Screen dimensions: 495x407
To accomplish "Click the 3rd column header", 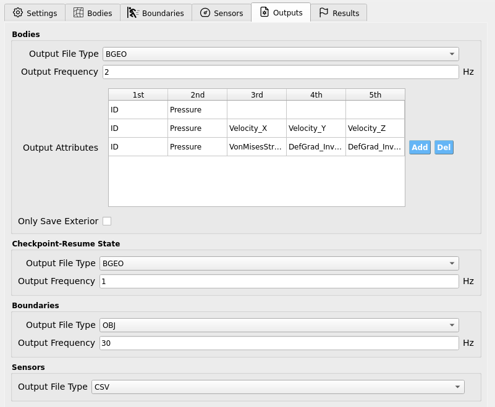I will [257, 94].
